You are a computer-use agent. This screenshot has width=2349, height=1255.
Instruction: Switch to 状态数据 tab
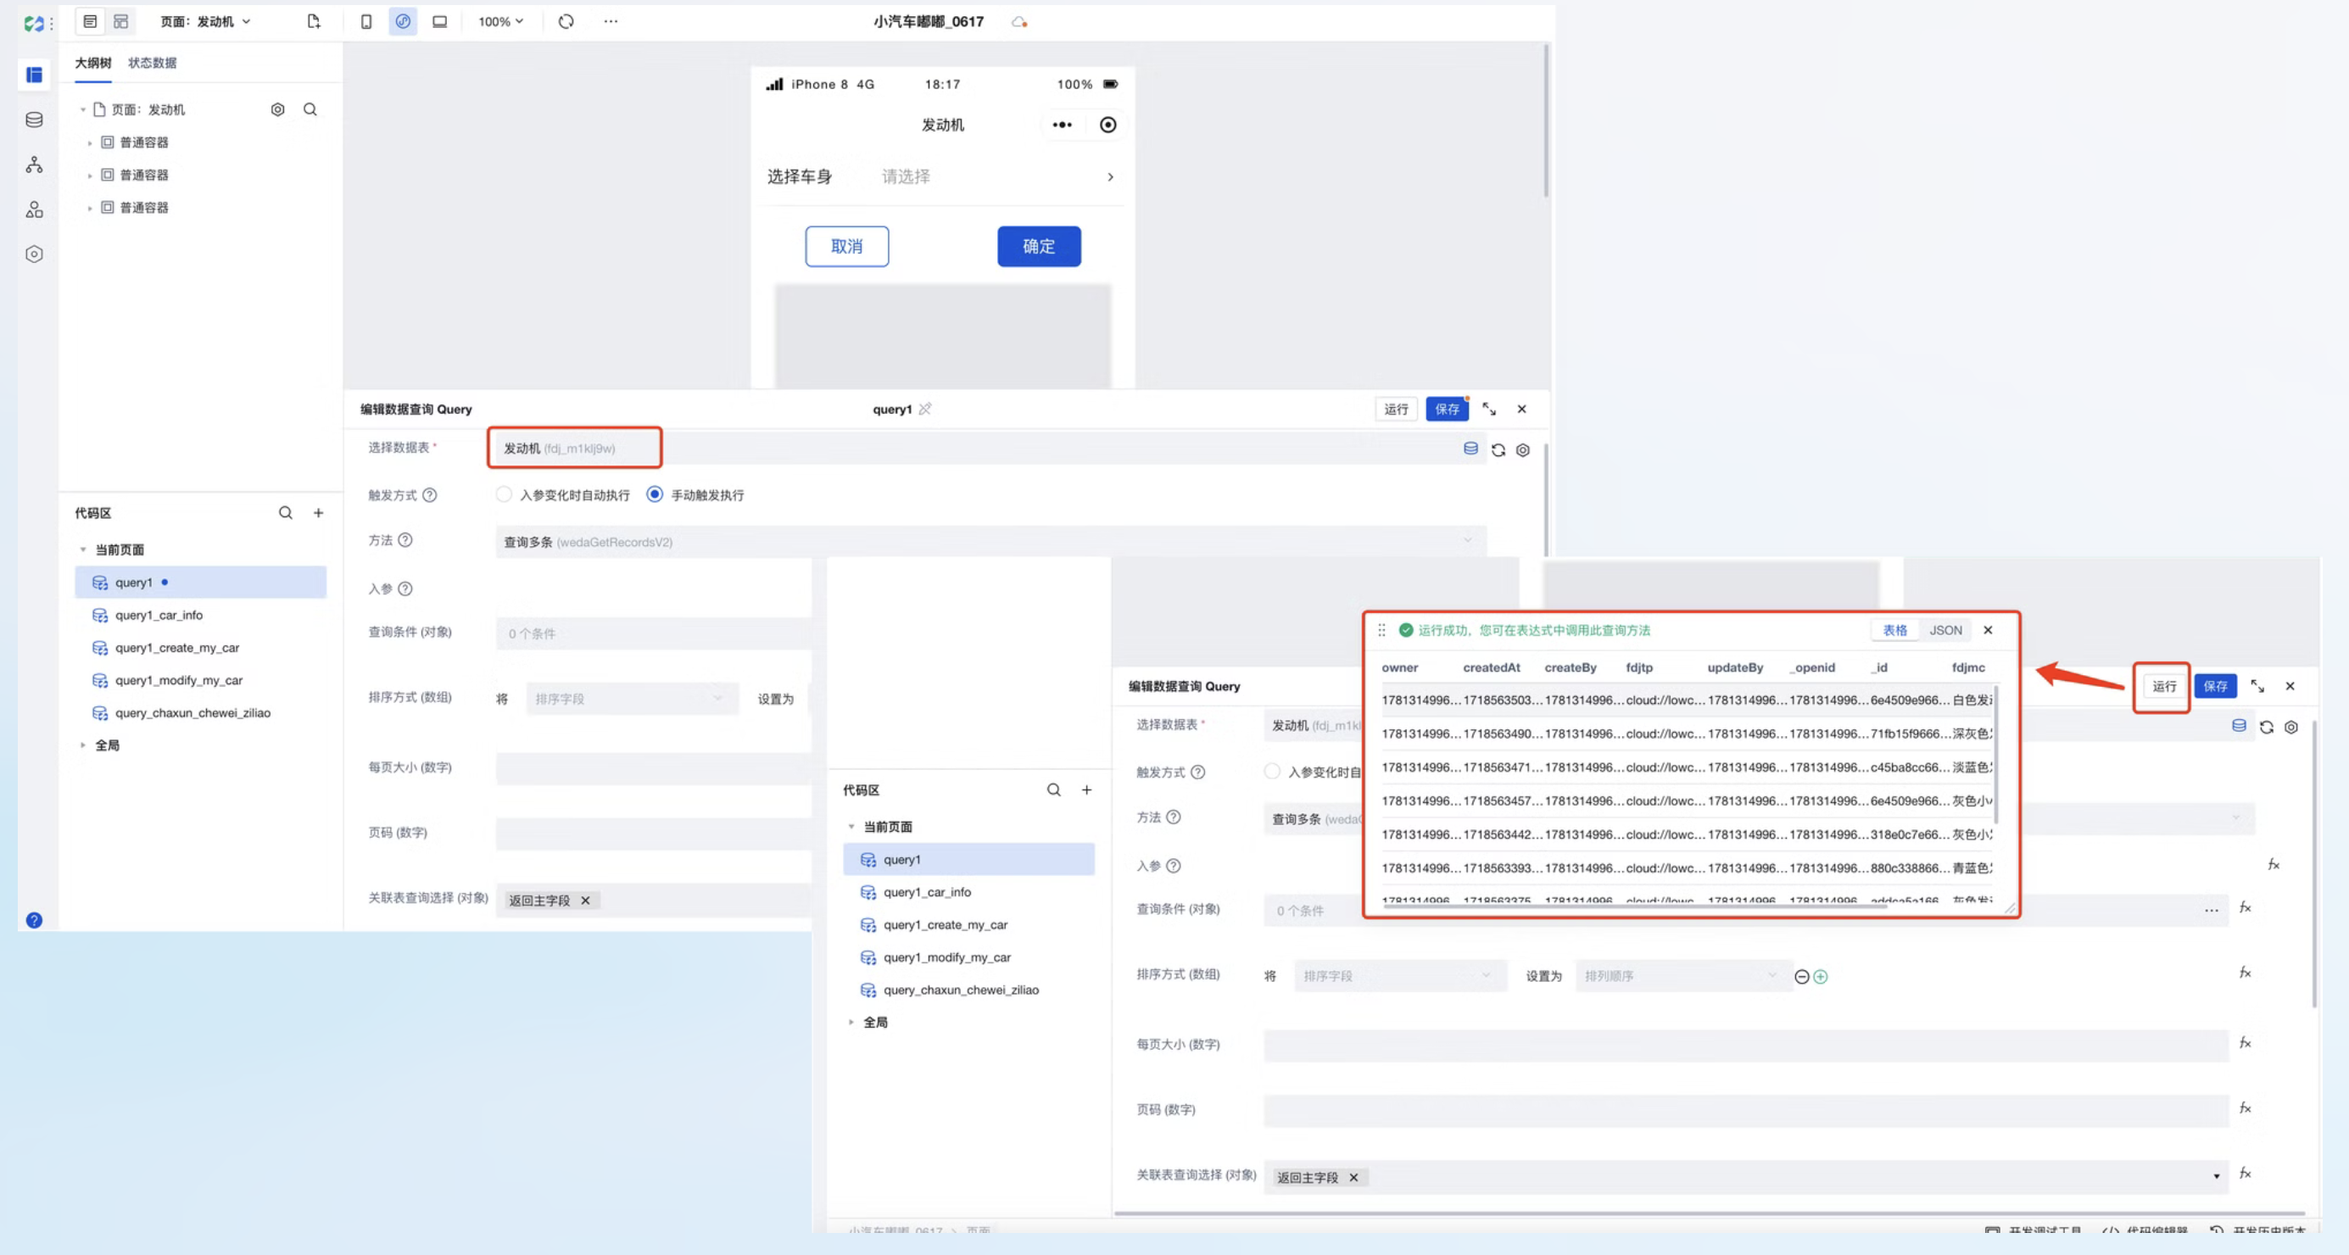[x=153, y=63]
